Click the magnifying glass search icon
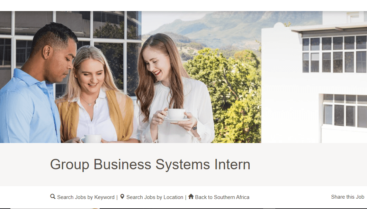367x209 pixels. 53,197
